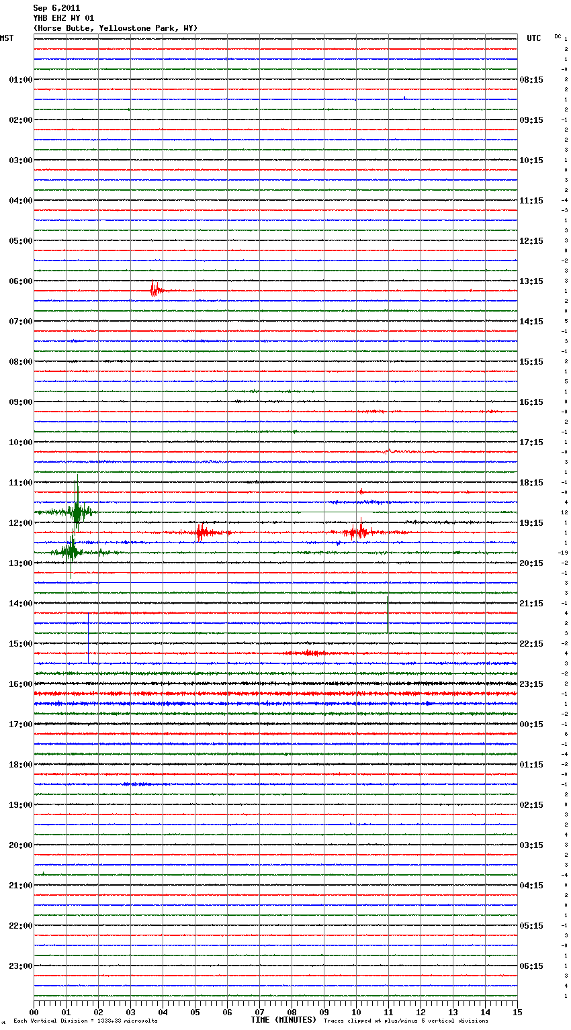The width and height of the screenshot is (571, 1030).
Task: Click the 20:15 UTC time label
Action: click(x=531, y=563)
